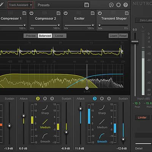This screenshot has height=152, width=152.
Task: Toggle Exciter power button
Action: point(65,13)
